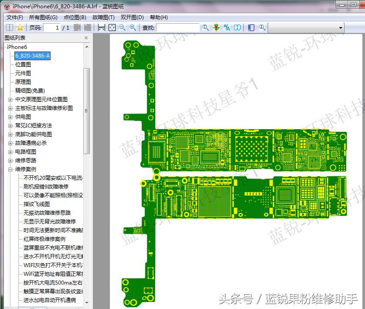This screenshot has width=365, height=309.
Task: Toggle the split-view panel toolbar icon
Action: [x=250, y=27]
